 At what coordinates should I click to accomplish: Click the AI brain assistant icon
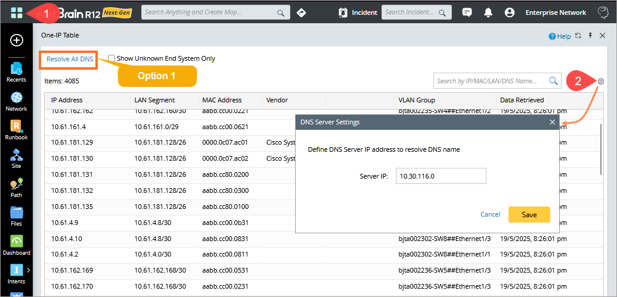[x=604, y=12]
